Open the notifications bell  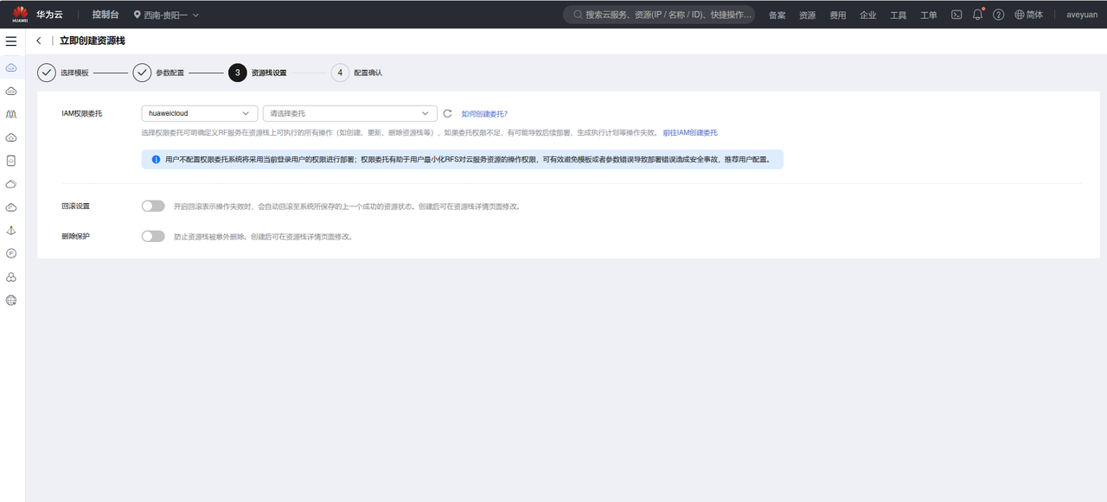(x=978, y=15)
